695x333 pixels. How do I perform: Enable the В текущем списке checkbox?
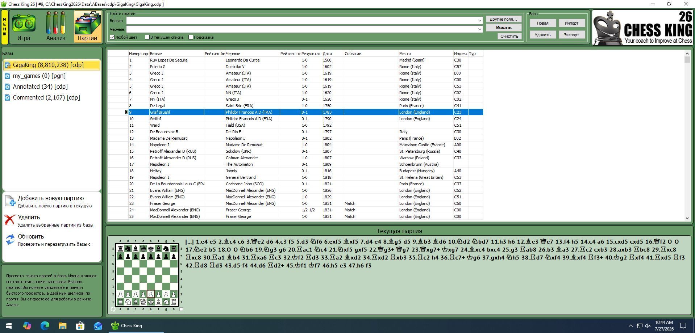tap(147, 37)
